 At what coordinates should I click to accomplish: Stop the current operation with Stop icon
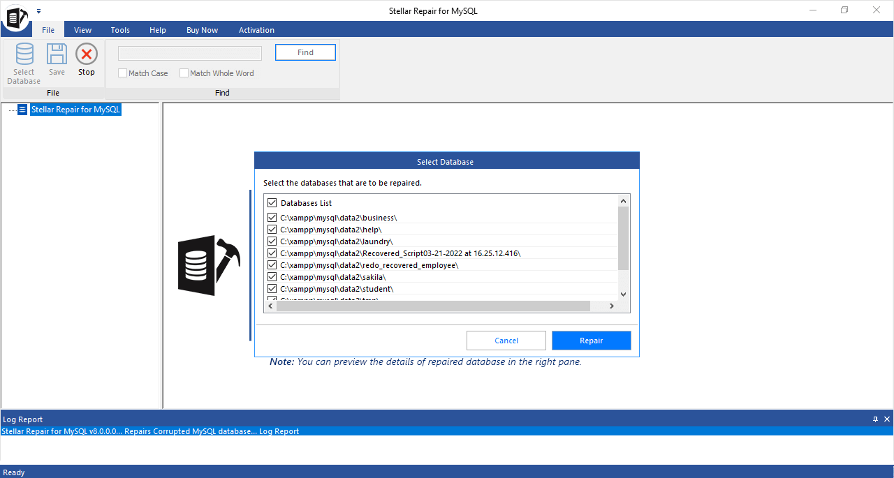pos(87,60)
